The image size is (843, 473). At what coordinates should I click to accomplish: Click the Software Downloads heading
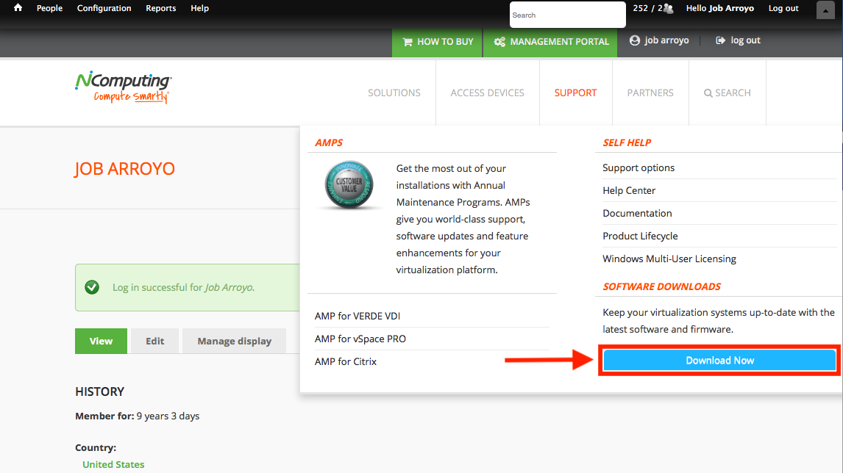coord(661,286)
